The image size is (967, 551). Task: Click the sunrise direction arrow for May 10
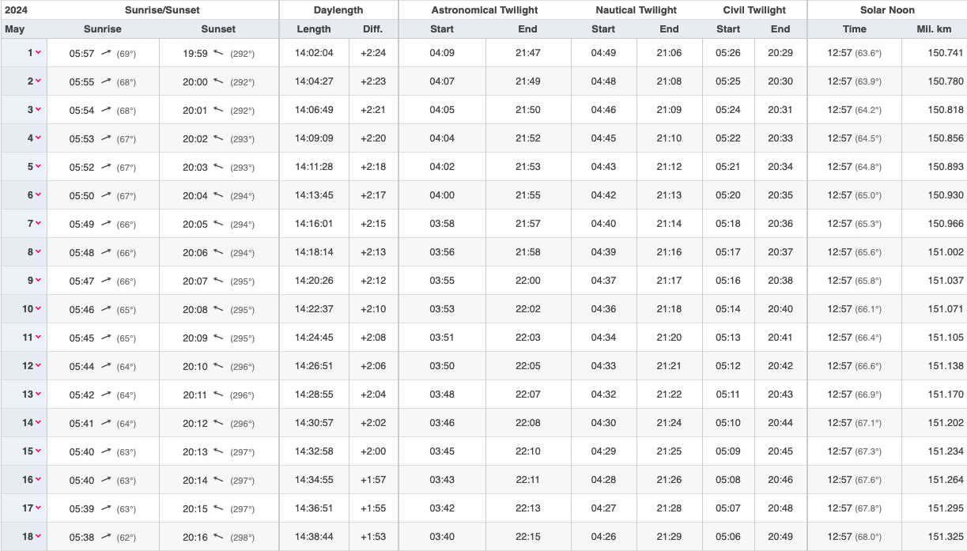[106, 309]
